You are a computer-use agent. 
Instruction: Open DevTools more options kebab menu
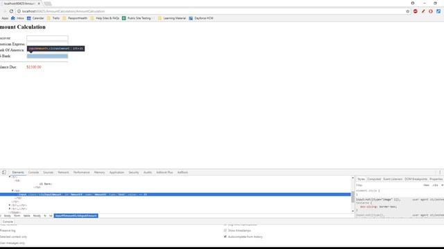440,172
